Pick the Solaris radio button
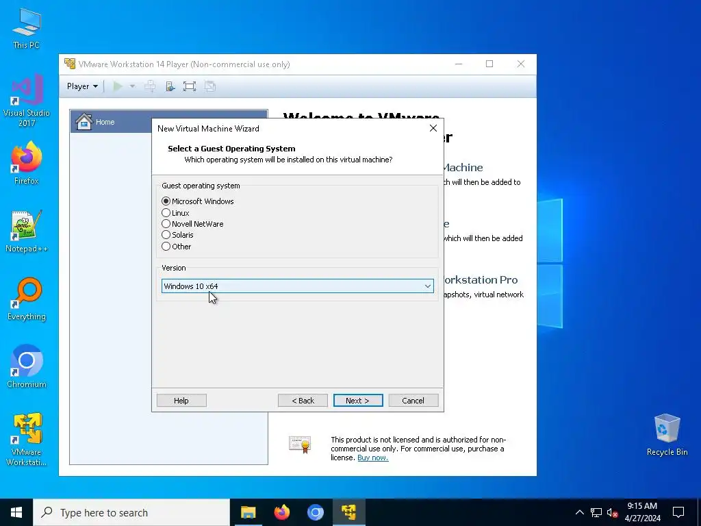 (x=166, y=235)
